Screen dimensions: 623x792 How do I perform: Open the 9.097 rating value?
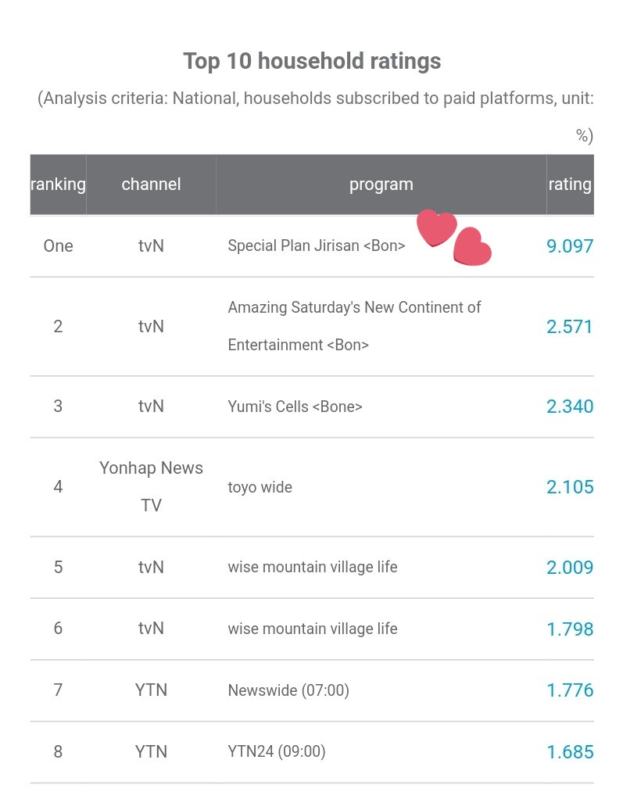tap(570, 246)
